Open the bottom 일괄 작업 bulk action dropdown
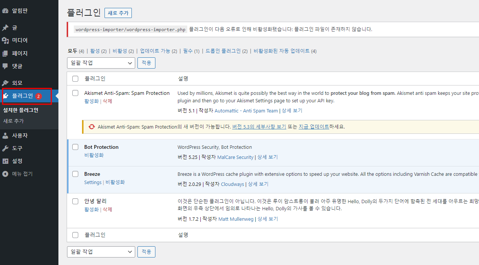 point(101,252)
